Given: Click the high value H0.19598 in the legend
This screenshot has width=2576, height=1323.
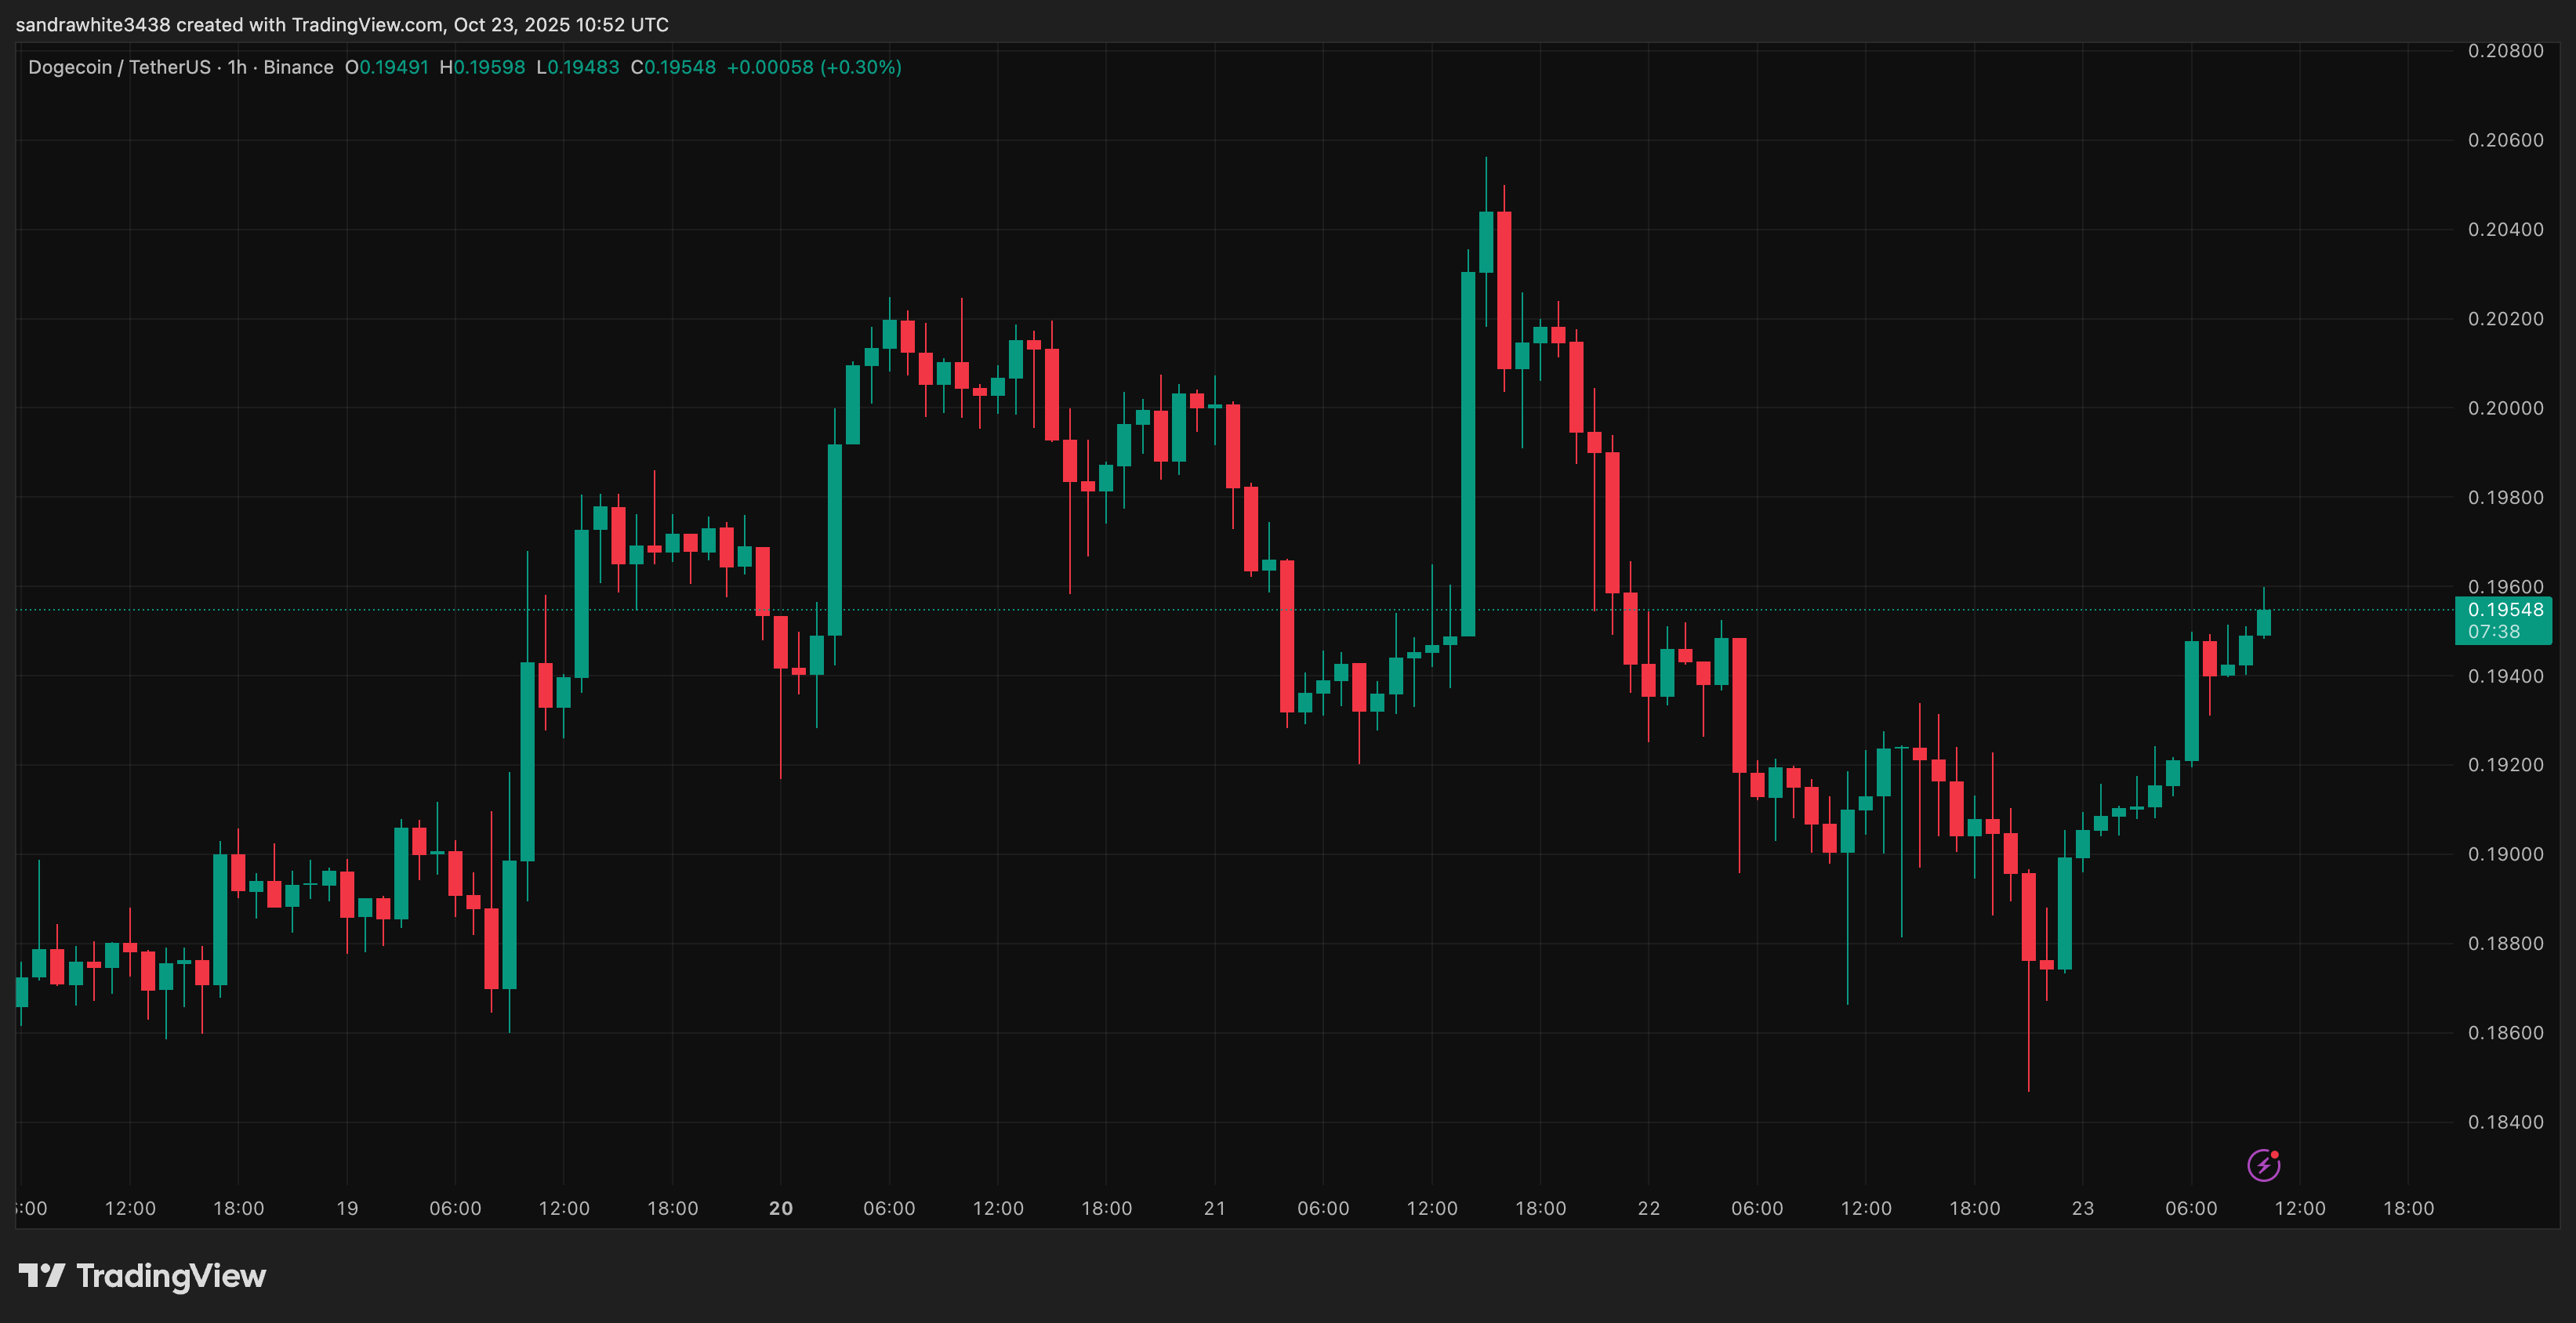Looking at the screenshot, I should [x=482, y=67].
